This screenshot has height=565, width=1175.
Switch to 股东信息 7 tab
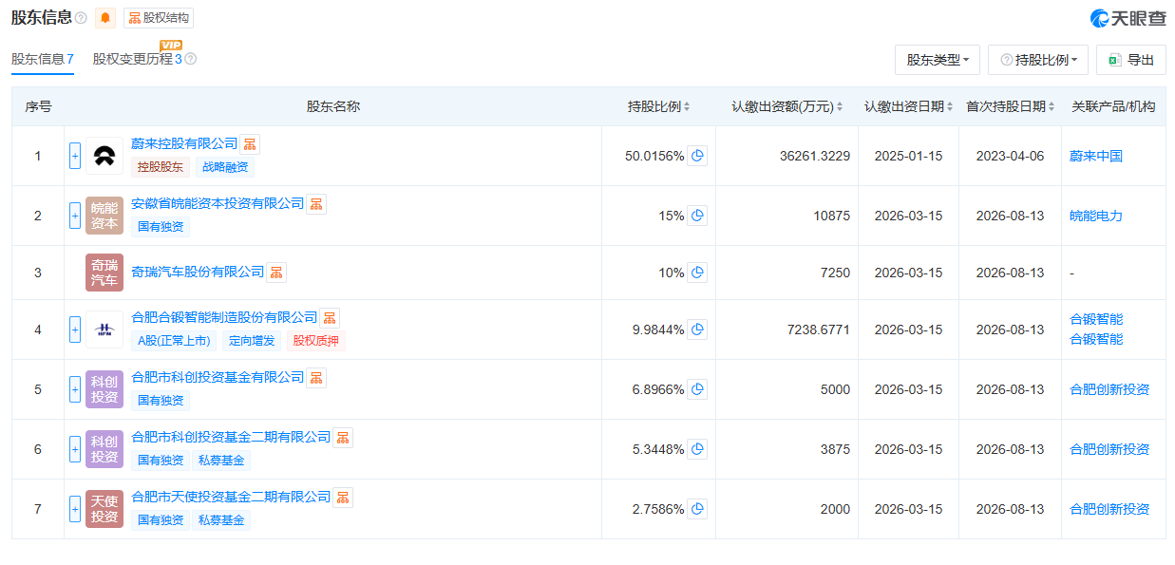point(43,59)
